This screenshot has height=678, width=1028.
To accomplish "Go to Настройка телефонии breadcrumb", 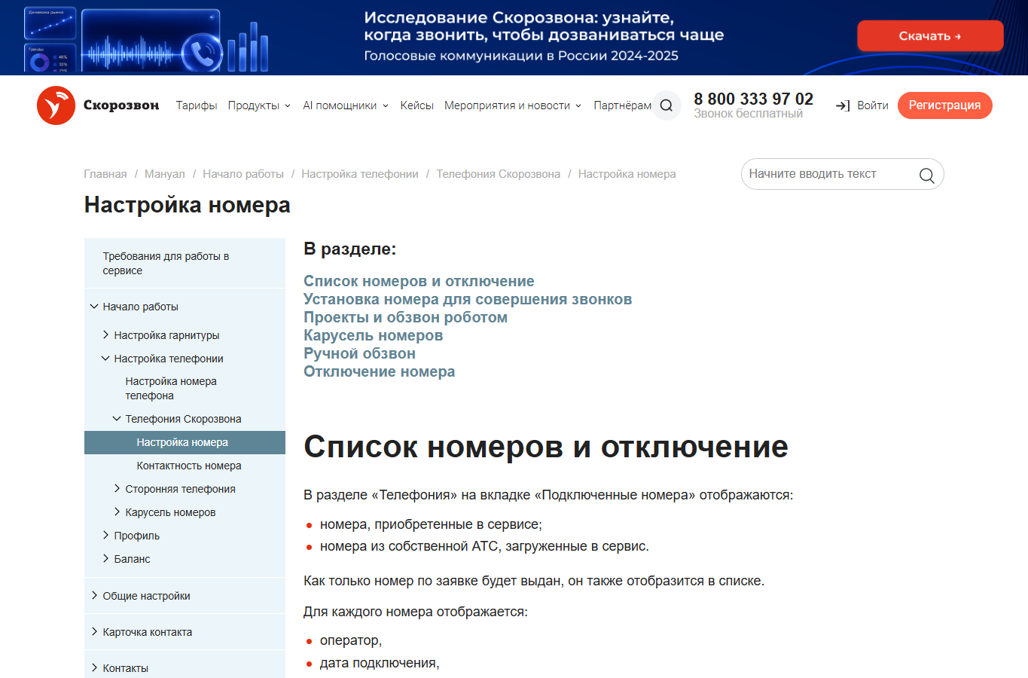I will click(360, 174).
